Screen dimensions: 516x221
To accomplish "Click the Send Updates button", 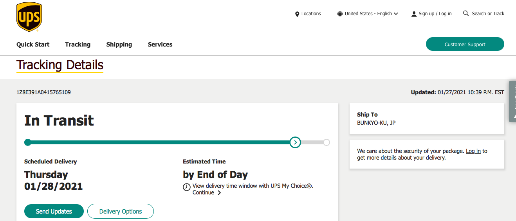I will (54, 211).
